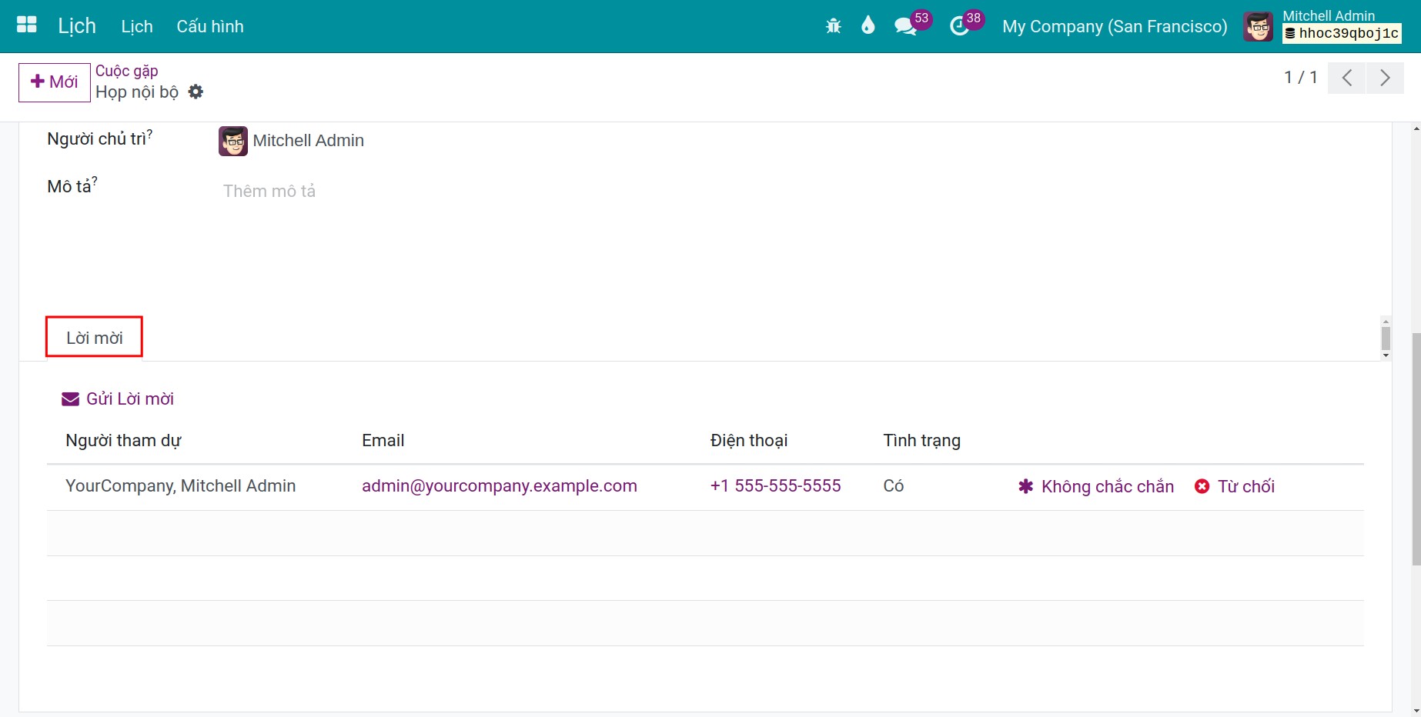1421x717 pixels.
Task: Select the Lời mời tab
Action: coord(95,338)
